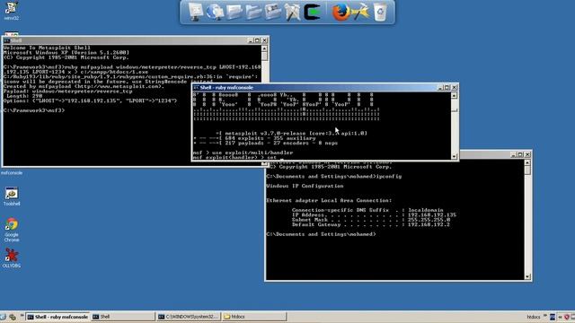
Task: Switch to C:\WINDOWS\system32 taskbar button
Action: pyautogui.click(x=189, y=317)
